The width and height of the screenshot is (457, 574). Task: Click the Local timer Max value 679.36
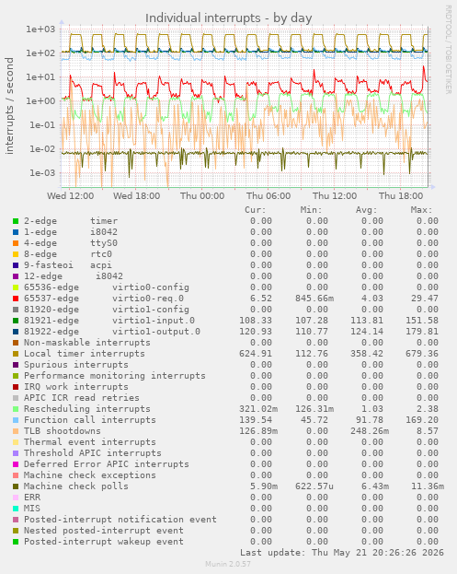click(421, 354)
